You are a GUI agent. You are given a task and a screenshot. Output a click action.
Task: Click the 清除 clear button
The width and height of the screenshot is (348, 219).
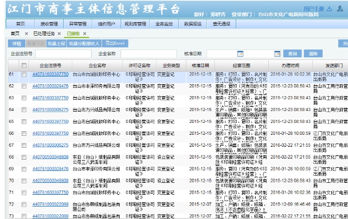(313, 54)
